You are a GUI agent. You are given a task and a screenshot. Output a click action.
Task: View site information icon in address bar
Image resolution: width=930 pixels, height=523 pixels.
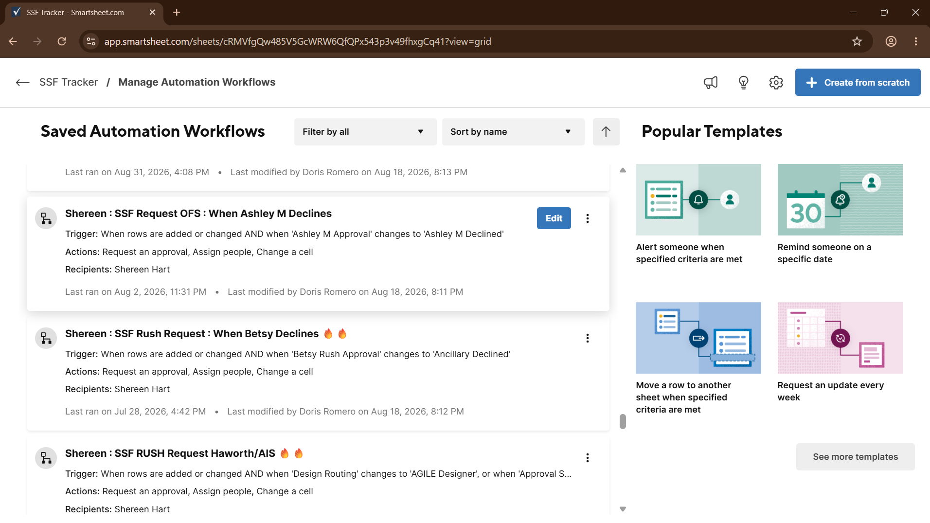(x=91, y=41)
